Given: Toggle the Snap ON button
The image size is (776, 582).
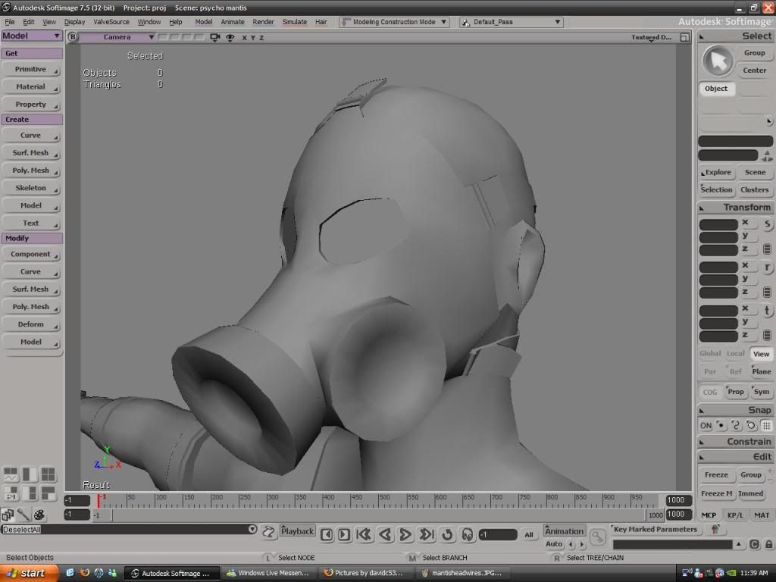Looking at the screenshot, I should pos(706,426).
